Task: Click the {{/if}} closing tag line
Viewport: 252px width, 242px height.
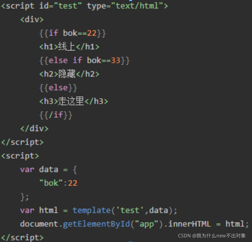Action: 56,115
